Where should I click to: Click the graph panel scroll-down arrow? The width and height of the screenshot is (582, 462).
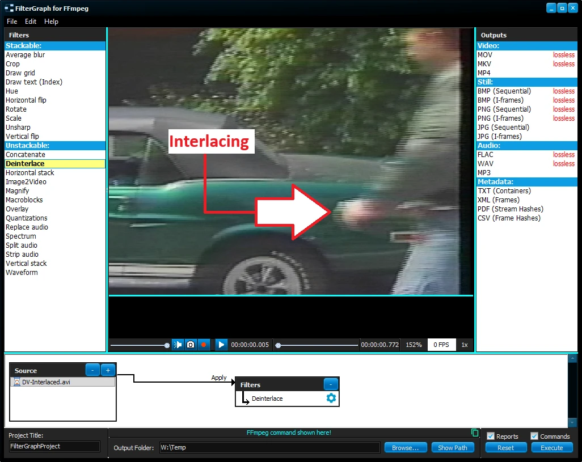[572, 422]
